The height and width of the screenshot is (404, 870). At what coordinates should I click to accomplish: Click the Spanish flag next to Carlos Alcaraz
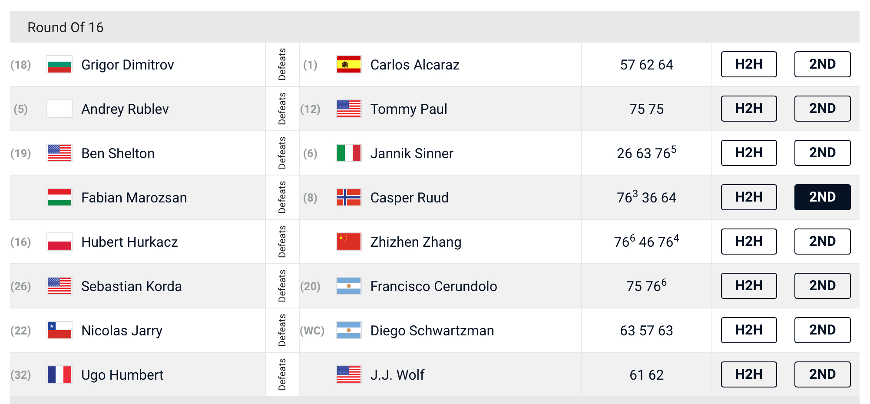pos(349,65)
